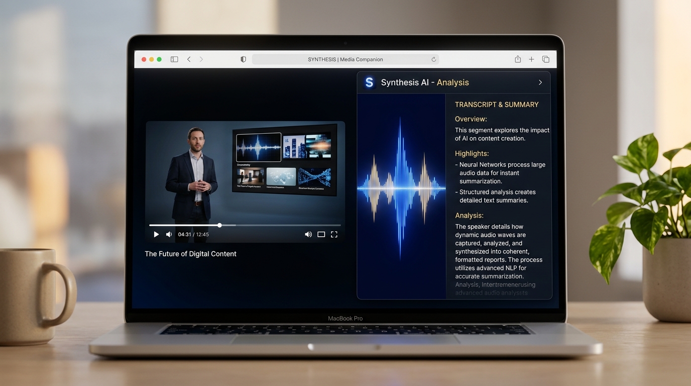
Task: Click the 04:31 / 12:45 time display
Action: (x=193, y=234)
